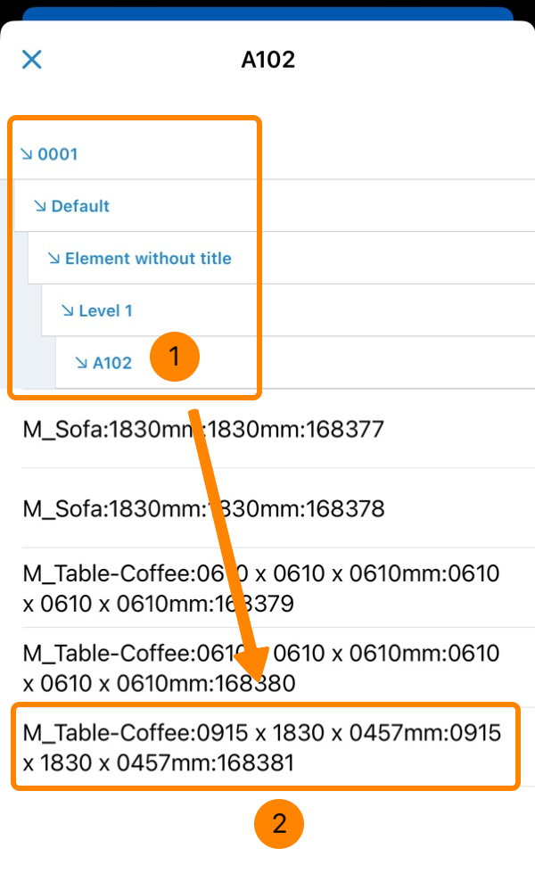Image resolution: width=535 pixels, height=873 pixels.
Task: Click the arrow icon beside Level 1
Action: pyautogui.click(x=68, y=310)
